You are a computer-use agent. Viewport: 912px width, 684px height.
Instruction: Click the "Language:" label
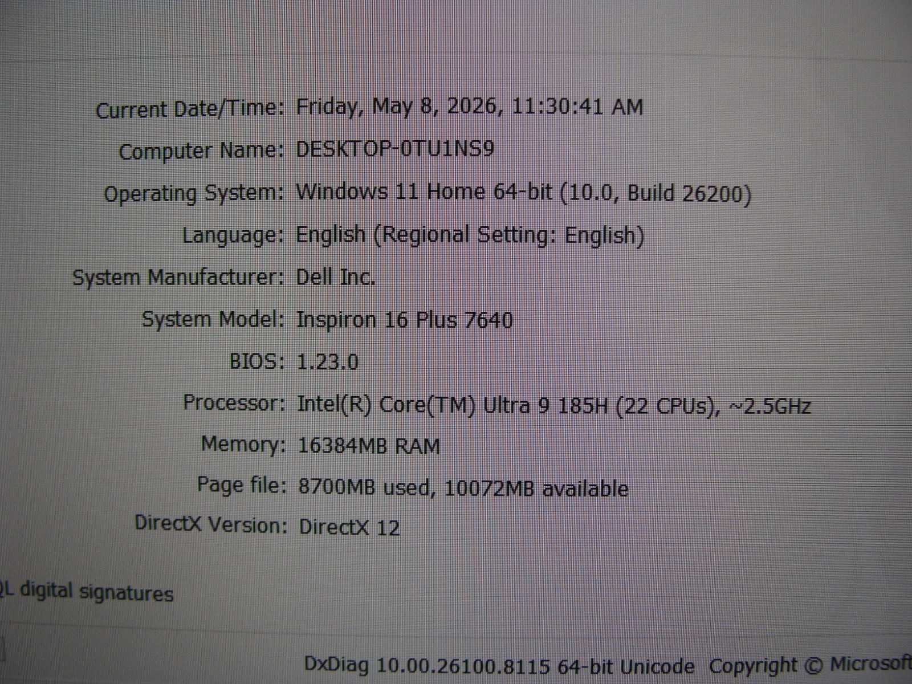click(x=233, y=235)
